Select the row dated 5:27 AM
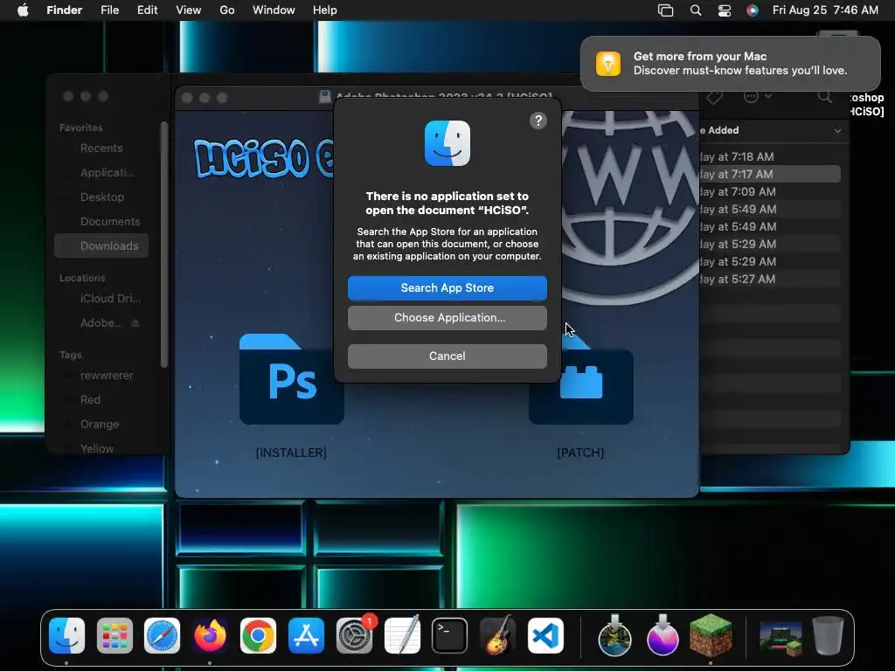This screenshot has height=671, width=895. pos(770,279)
